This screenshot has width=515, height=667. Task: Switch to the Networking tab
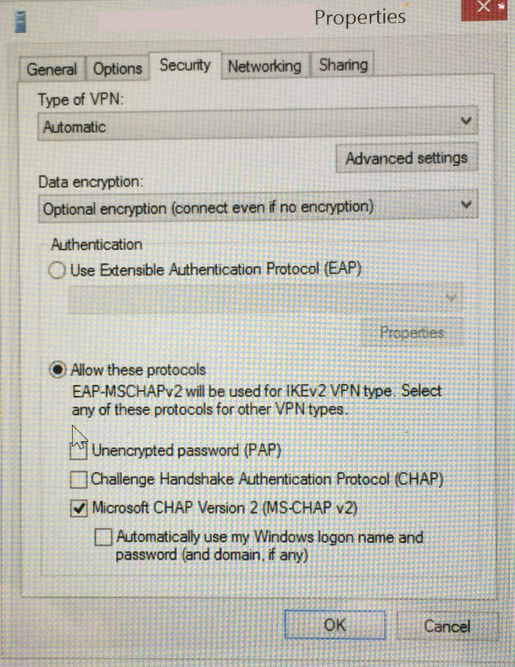(265, 66)
